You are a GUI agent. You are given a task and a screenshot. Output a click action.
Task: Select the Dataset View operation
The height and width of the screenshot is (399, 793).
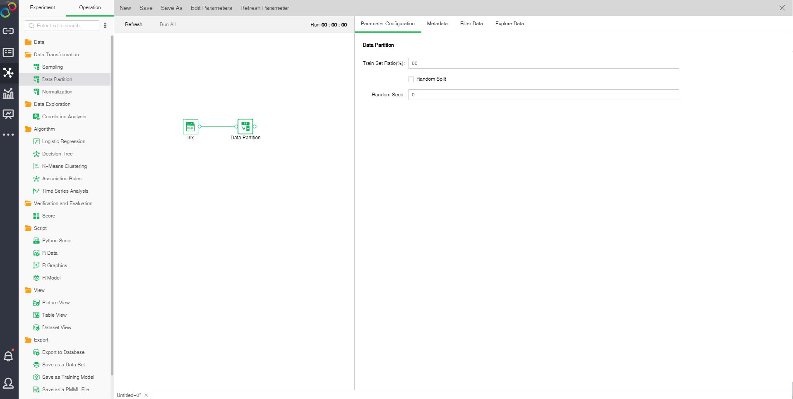[x=57, y=327]
